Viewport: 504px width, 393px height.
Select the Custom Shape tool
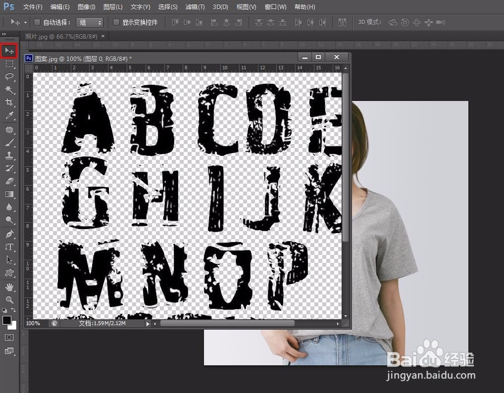tap(9, 272)
